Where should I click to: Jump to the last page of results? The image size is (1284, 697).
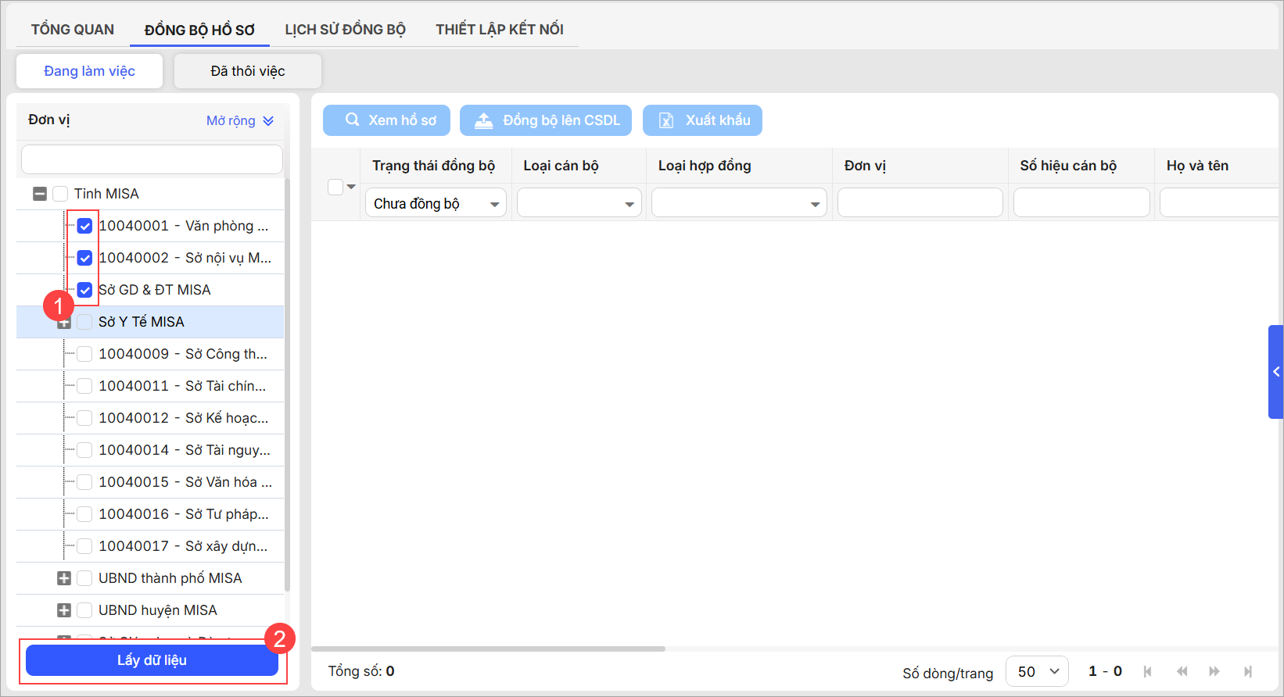point(1248,671)
